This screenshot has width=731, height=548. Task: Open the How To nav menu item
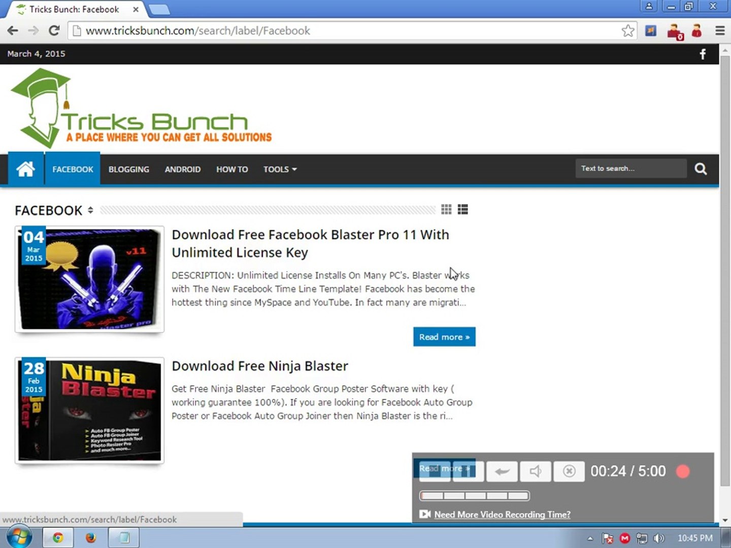point(232,169)
